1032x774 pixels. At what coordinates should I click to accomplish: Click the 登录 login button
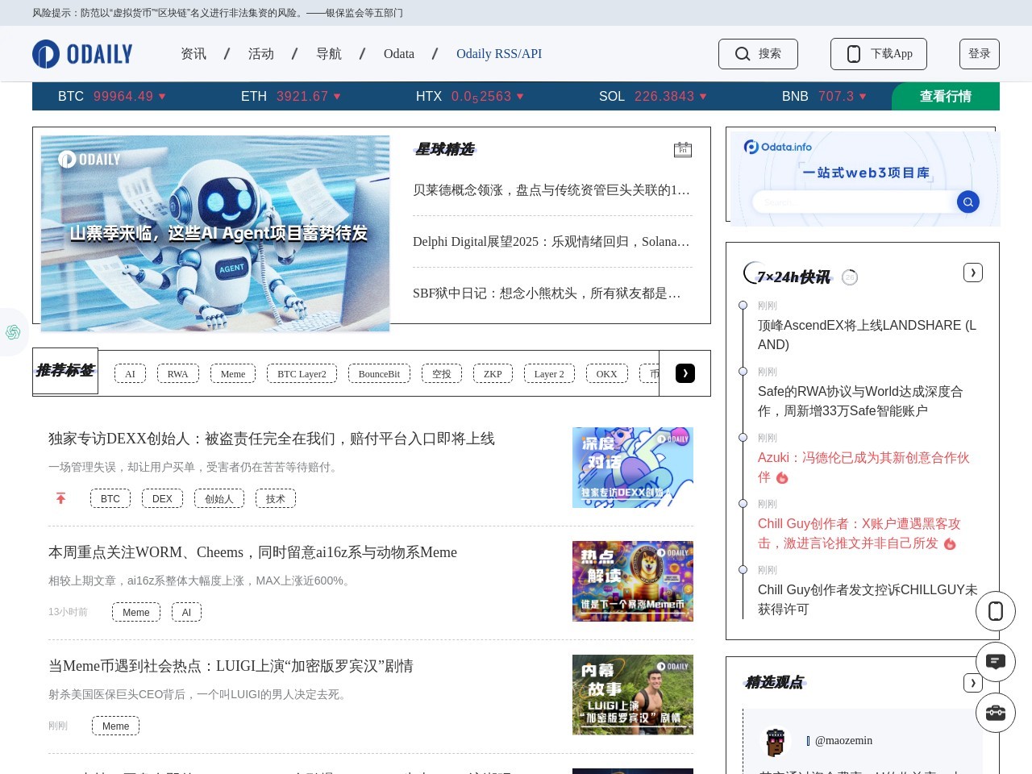click(x=980, y=54)
